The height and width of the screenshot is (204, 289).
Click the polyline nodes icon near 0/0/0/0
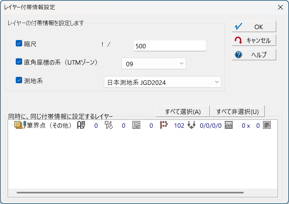point(191,126)
